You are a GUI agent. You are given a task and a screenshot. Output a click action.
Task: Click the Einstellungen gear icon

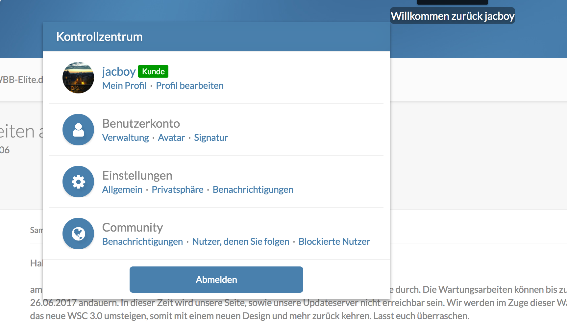tap(78, 182)
